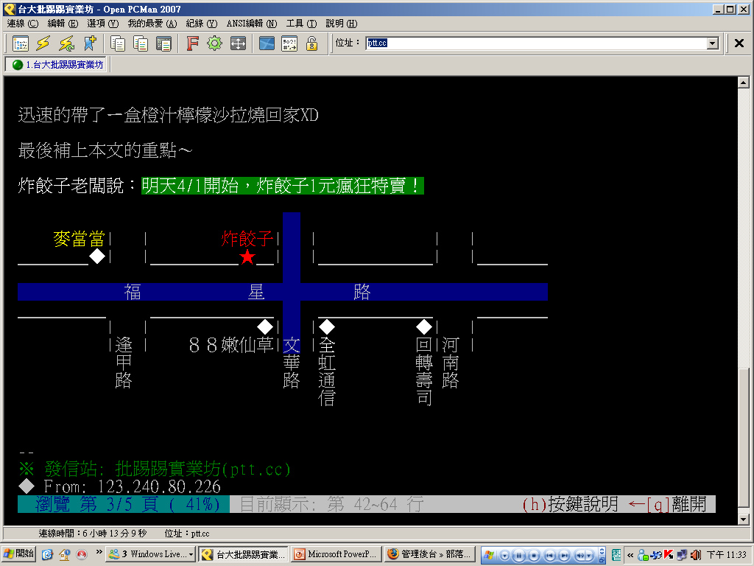This screenshot has width=754, height=566.
Task: Click the lightning reconnect icon with green arrow
Action: pyautogui.click(x=66, y=43)
